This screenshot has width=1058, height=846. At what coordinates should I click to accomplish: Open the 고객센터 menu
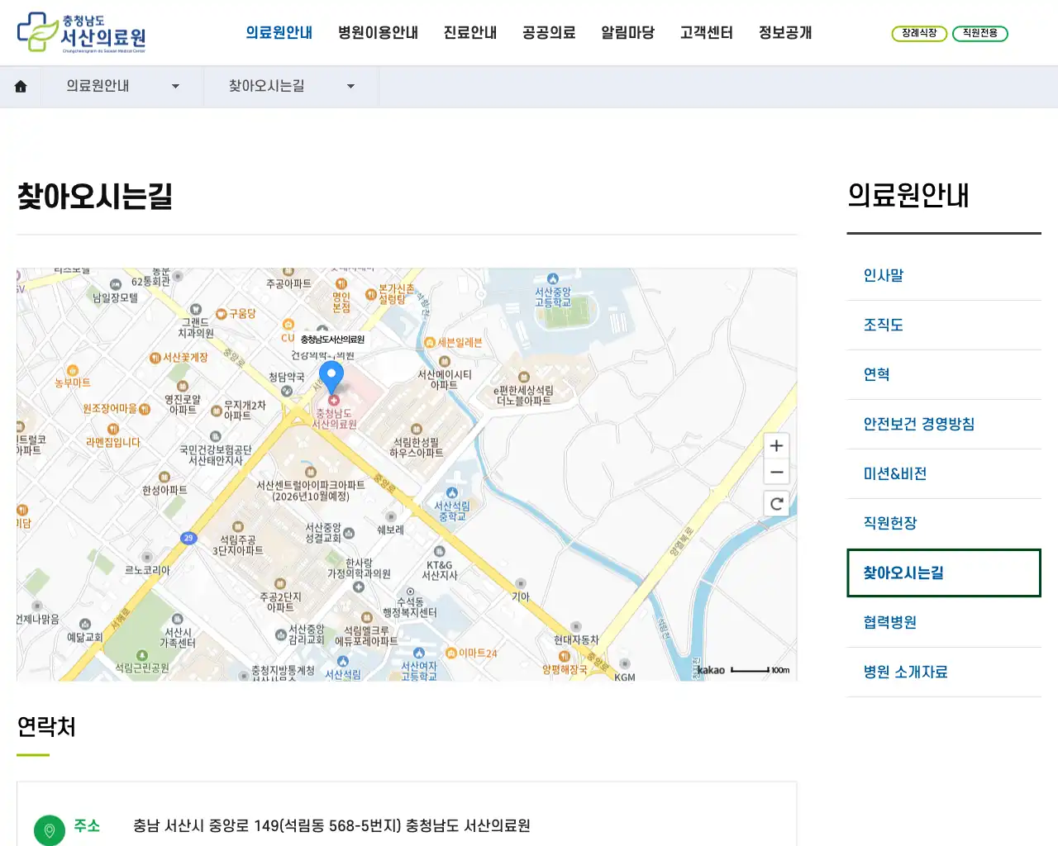click(707, 33)
